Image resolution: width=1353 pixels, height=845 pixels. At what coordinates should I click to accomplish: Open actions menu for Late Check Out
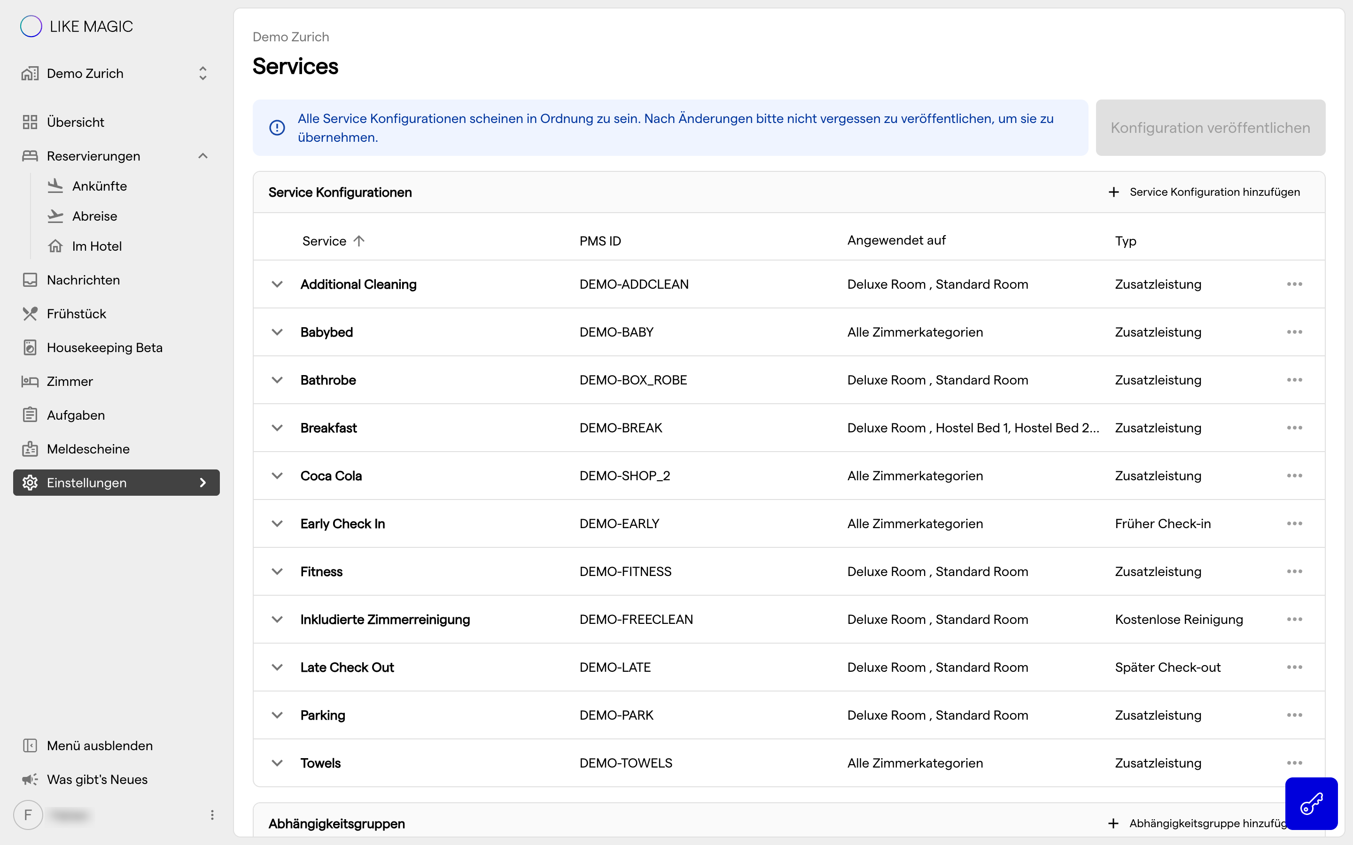tap(1294, 667)
